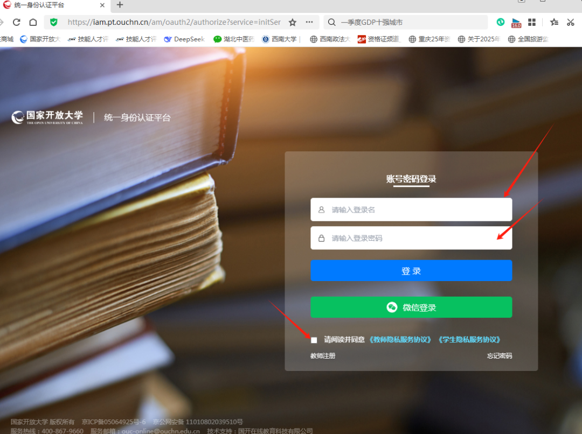The width and height of the screenshot is (582, 434).
Task: Click the green security shield icon
Action: [54, 22]
